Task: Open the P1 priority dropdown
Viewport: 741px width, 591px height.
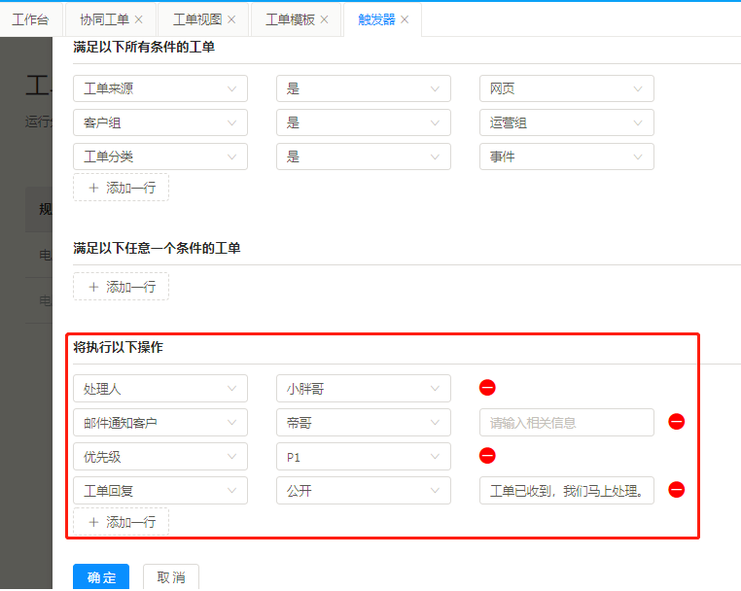Action: click(x=363, y=456)
